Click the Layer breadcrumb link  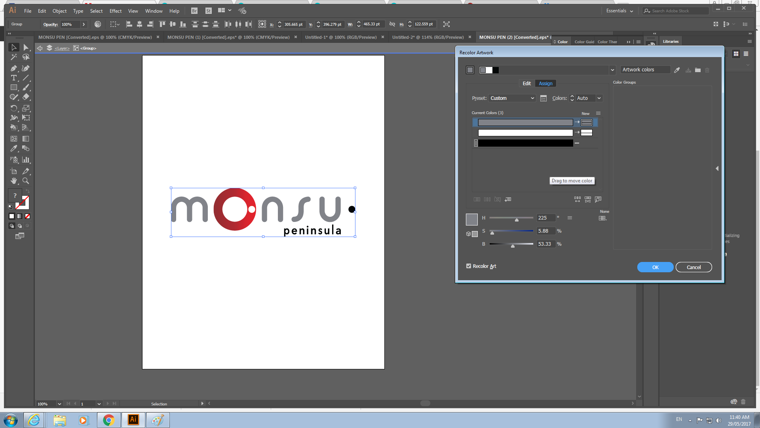[62, 48]
